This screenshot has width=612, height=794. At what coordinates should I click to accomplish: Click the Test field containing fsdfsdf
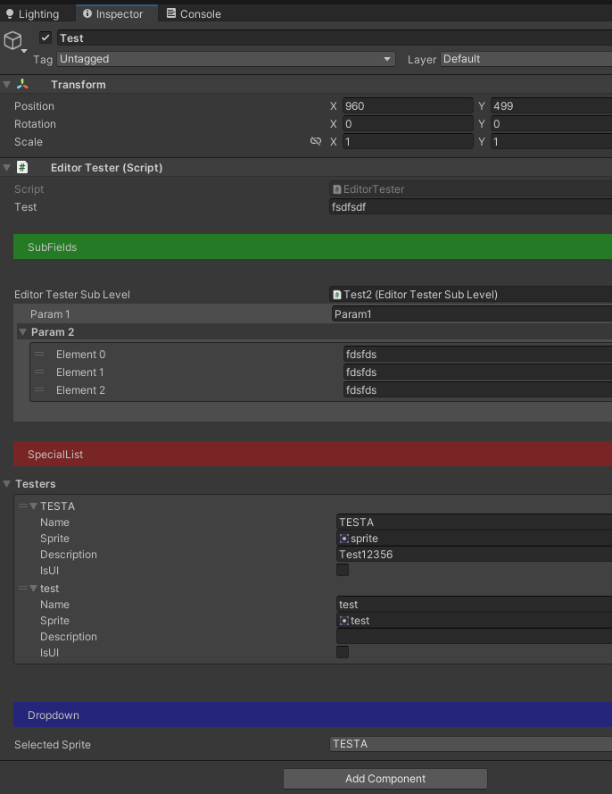[x=470, y=206]
